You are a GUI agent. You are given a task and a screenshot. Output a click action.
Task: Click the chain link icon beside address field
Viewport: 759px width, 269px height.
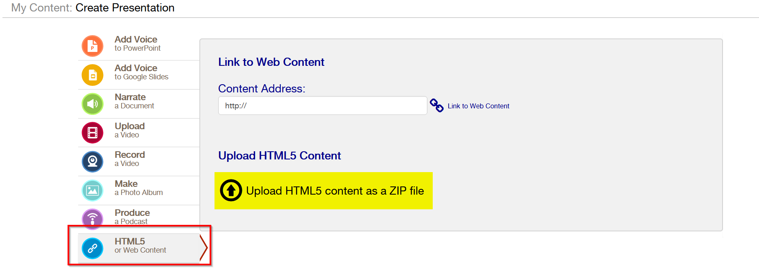436,105
